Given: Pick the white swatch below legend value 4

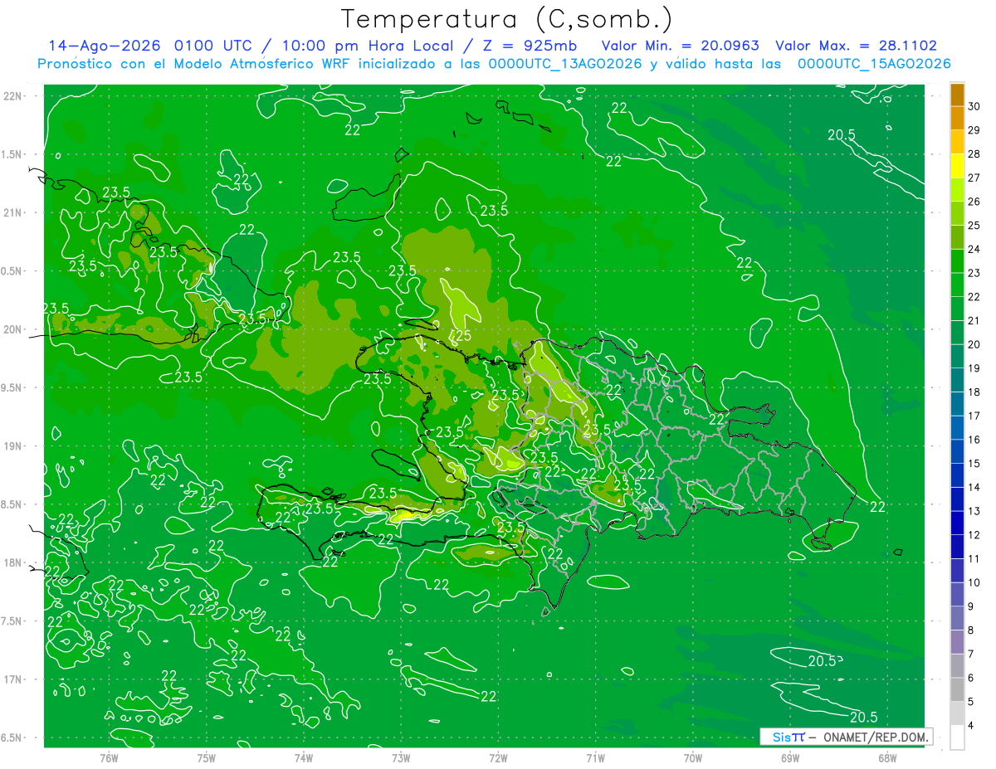Looking at the screenshot, I should [957, 737].
